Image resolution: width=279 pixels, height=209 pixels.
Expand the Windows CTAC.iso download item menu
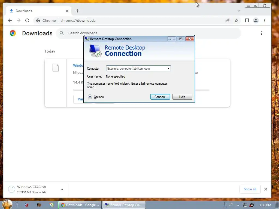(x=62, y=189)
